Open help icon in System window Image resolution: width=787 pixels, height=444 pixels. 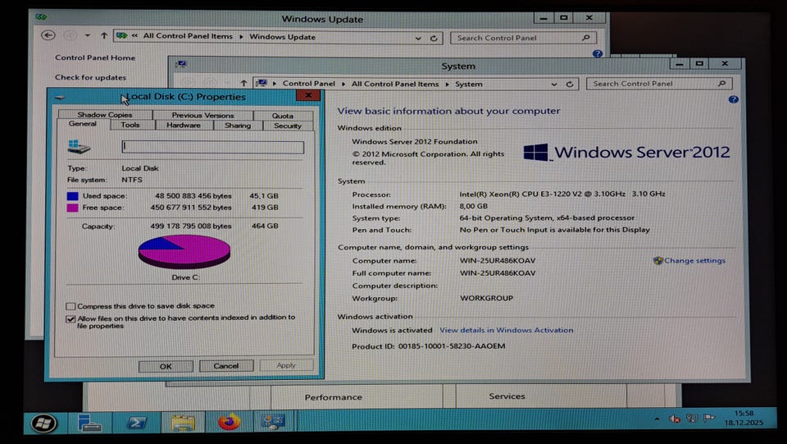[x=733, y=99]
